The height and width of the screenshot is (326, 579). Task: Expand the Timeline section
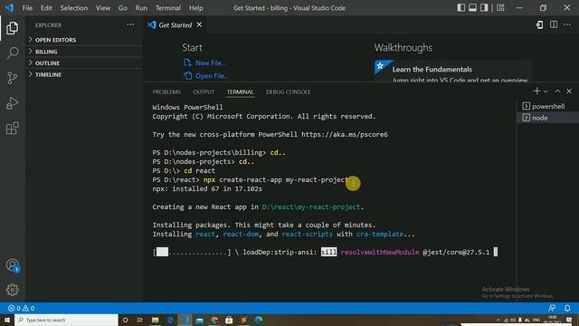pyautogui.click(x=84, y=74)
